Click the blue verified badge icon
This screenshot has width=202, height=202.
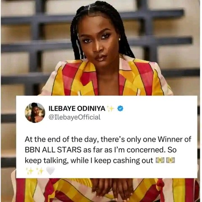[120, 109]
